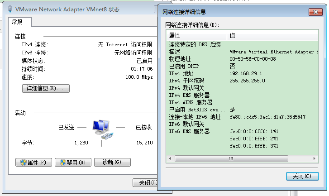The height and width of the screenshot is (196, 329).
Task: Click subnet mask 255.255.255.0
Action: point(247,81)
